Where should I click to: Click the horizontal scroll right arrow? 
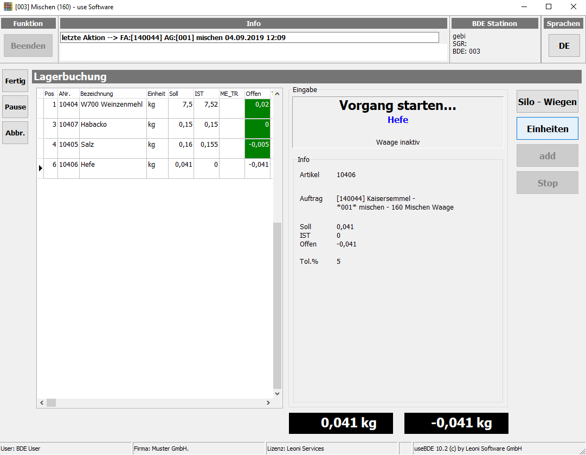268,402
